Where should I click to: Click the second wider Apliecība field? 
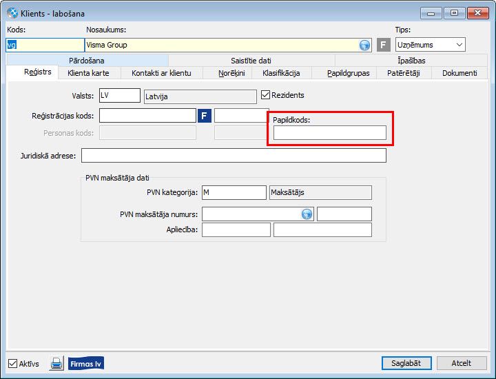click(x=322, y=230)
